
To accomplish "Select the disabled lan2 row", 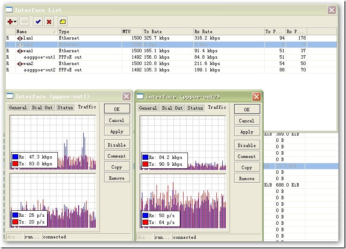I will (171, 45).
